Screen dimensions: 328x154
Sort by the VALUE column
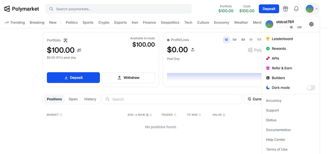[219, 115]
